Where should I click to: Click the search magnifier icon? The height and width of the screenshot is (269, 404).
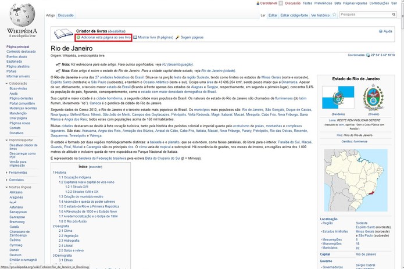coord(394,15)
